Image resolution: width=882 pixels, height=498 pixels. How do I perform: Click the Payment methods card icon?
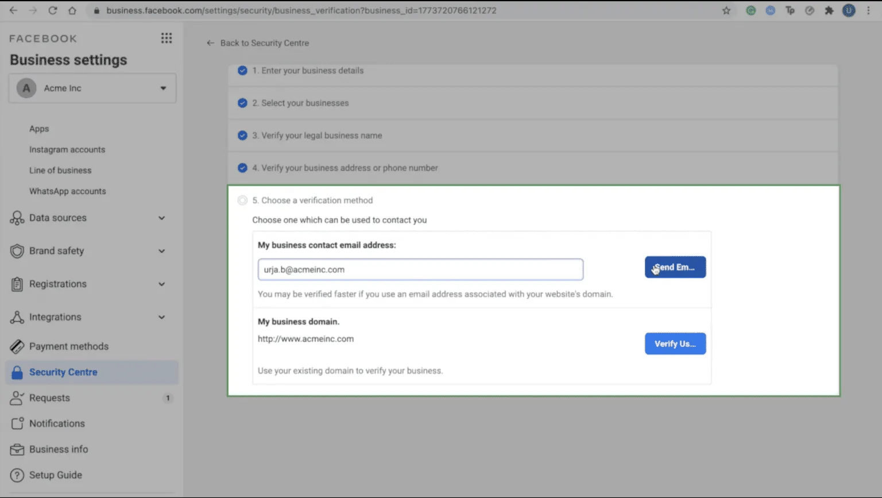pyautogui.click(x=17, y=346)
